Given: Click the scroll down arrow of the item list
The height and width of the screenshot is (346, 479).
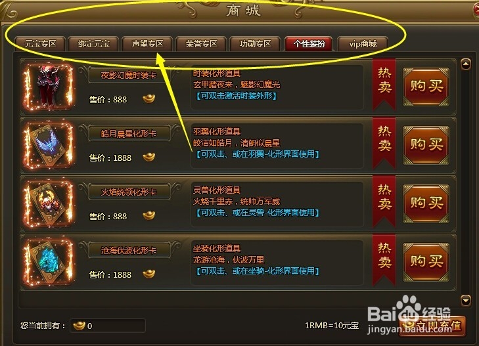Looking at the screenshot, I should 466,301.
